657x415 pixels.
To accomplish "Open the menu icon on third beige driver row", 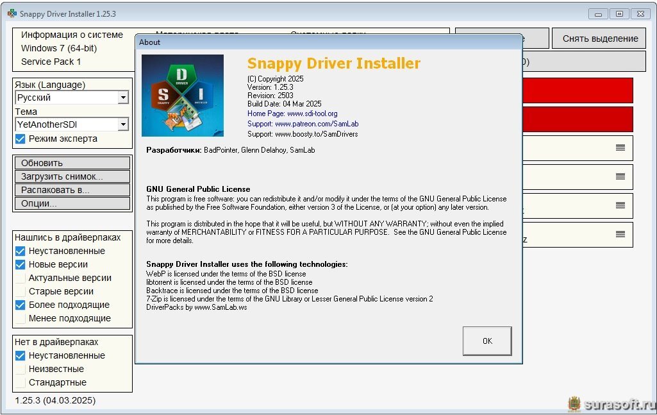I will (620, 205).
